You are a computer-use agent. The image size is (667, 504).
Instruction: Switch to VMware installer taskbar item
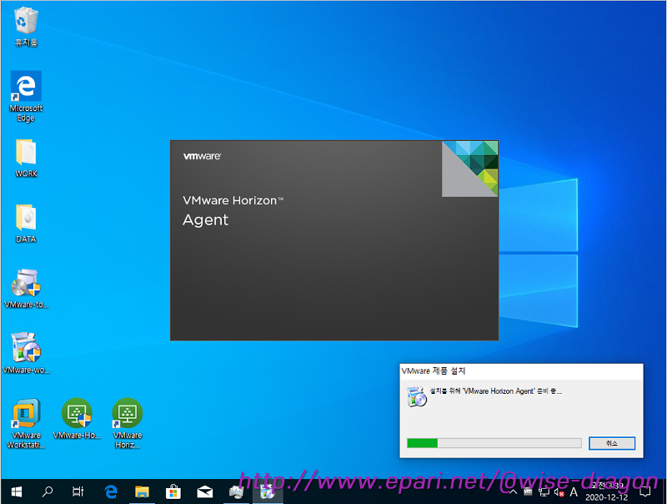268,492
